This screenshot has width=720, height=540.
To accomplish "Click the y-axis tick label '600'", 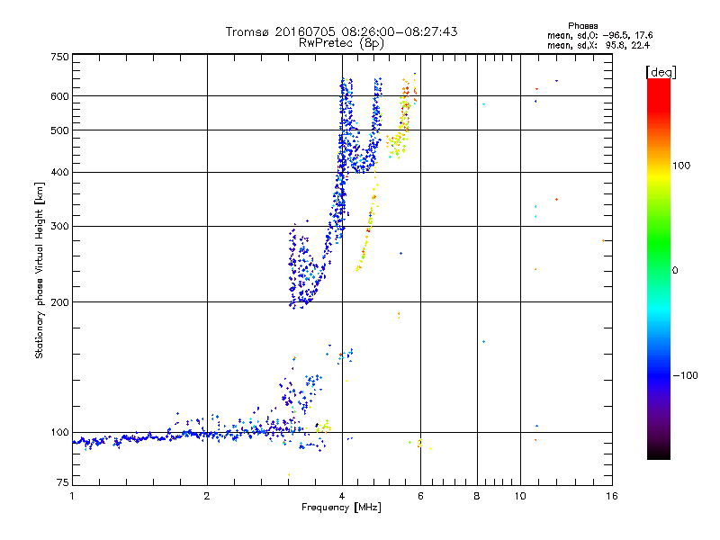I will click(59, 96).
